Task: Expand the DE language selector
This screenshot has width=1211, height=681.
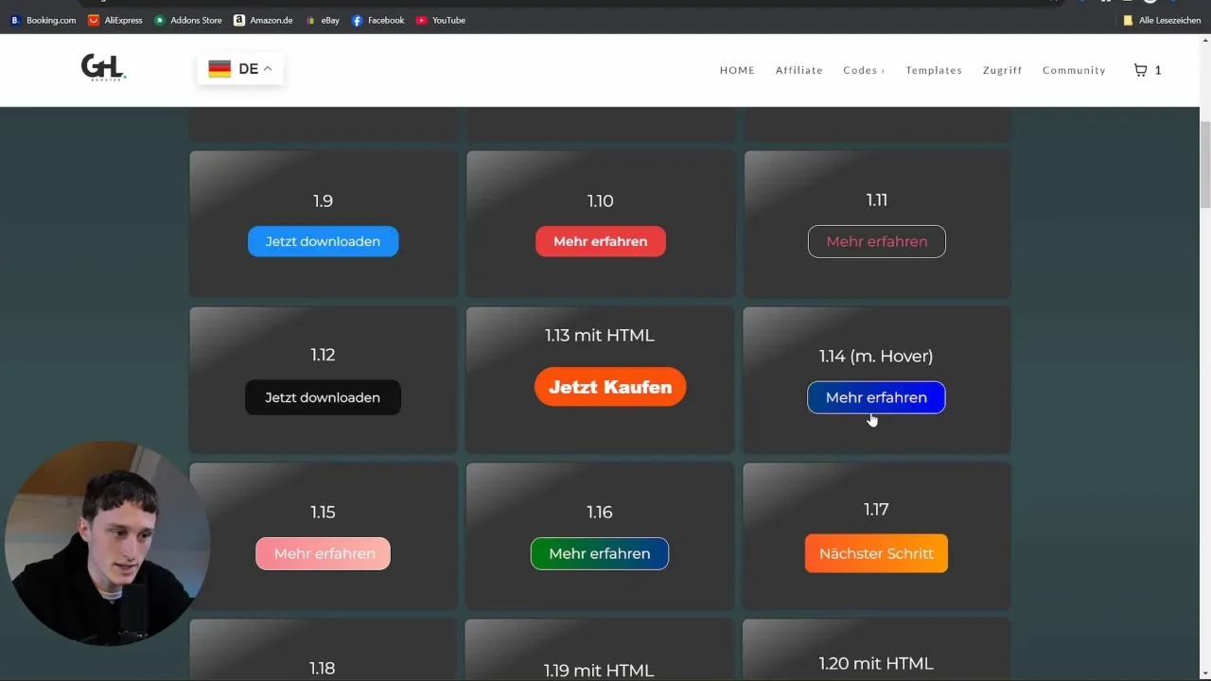Action: point(240,69)
